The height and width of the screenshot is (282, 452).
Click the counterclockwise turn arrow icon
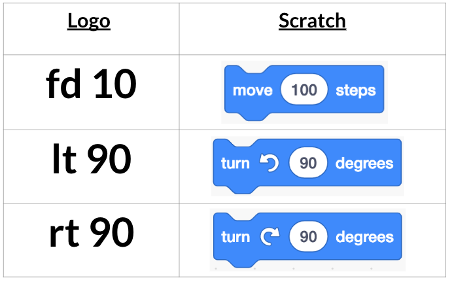tap(269, 163)
